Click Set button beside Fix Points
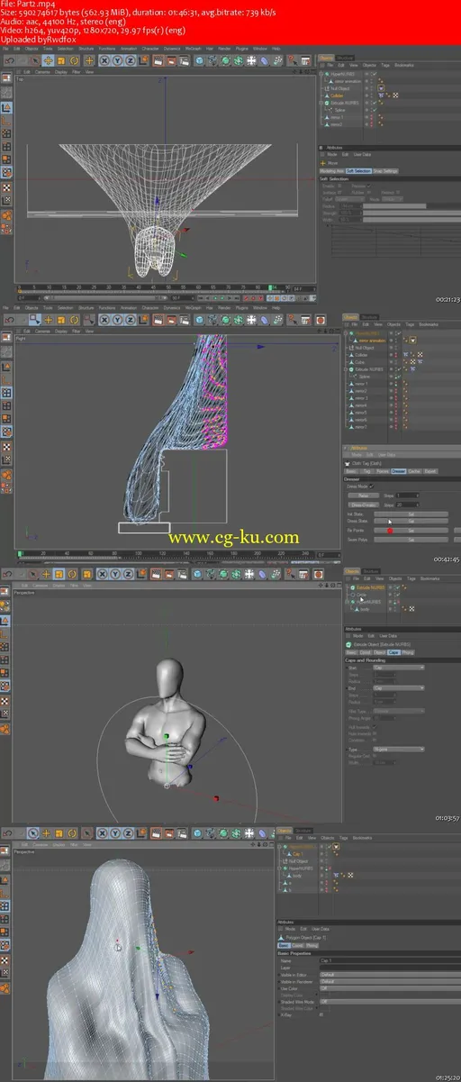Image resolution: width=461 pixels, height=1082 pixels. (x=411, y=531)
